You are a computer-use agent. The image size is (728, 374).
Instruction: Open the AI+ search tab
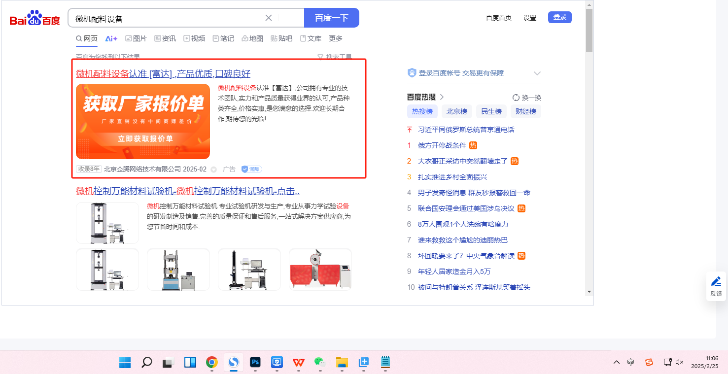[111, 38]
